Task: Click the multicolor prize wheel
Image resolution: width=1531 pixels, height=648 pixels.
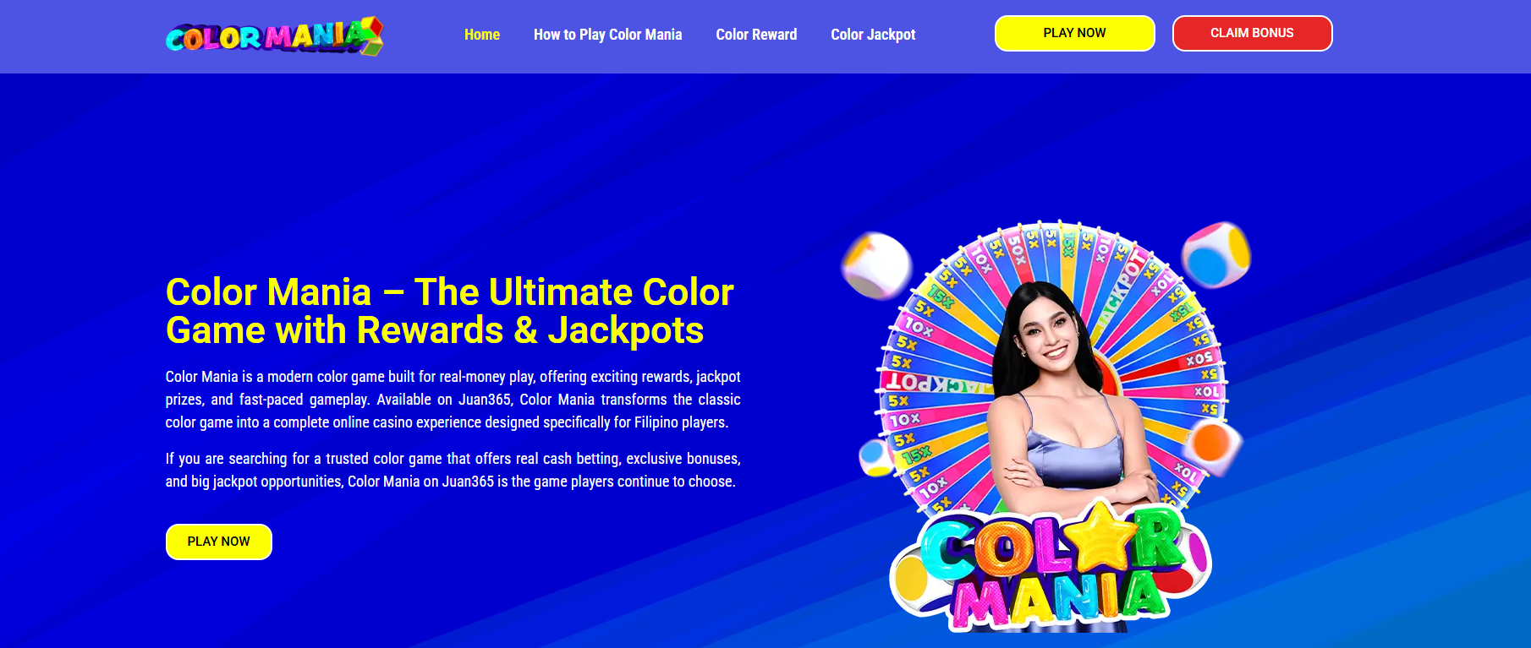Action: coord(1053,372)
